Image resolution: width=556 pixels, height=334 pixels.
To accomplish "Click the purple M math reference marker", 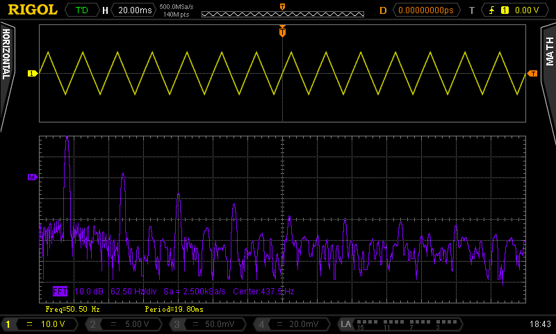I will (x=33, y=177).
